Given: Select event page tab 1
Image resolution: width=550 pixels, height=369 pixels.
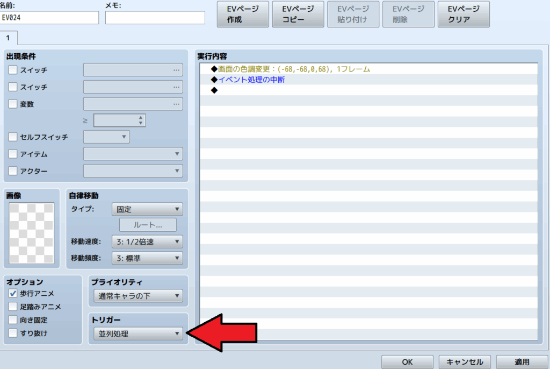Looking at the screenshot, I should [x=8, y=38].
